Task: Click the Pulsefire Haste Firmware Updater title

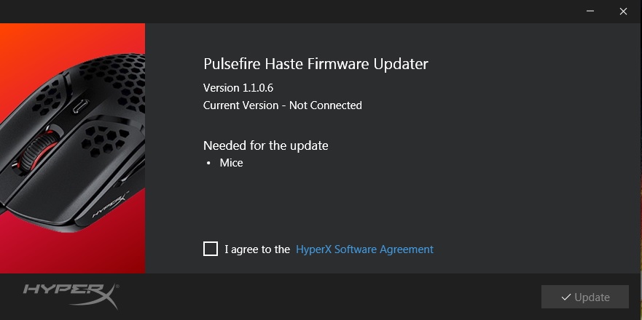Action: 316,64
